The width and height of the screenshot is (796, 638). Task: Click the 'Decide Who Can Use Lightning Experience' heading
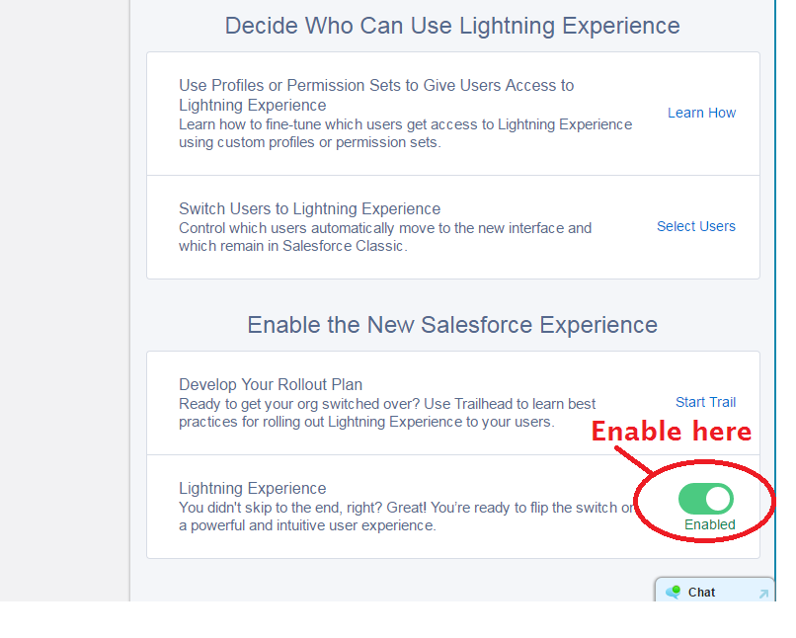(452, 26)
